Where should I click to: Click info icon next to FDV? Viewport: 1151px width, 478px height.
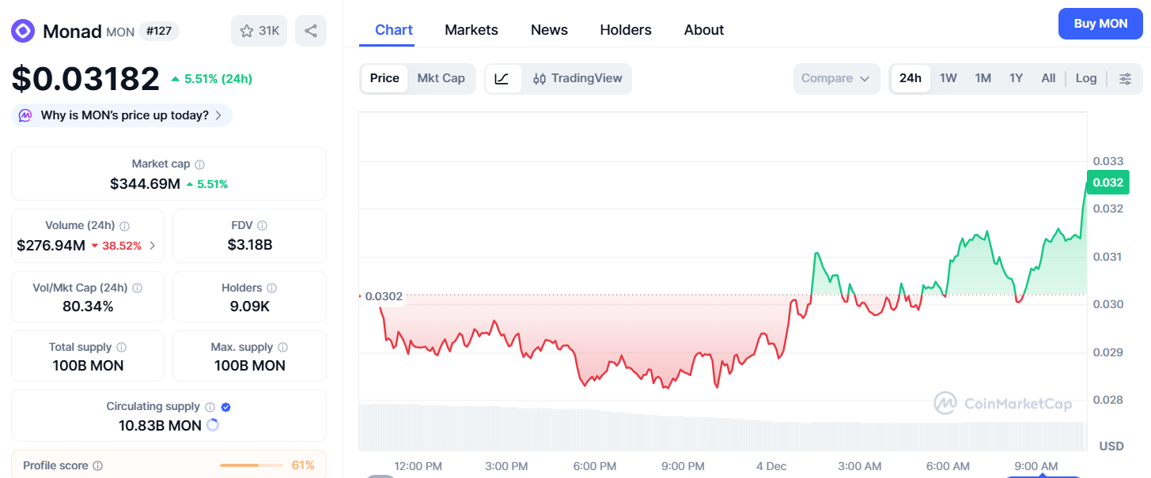click(263, 226)
